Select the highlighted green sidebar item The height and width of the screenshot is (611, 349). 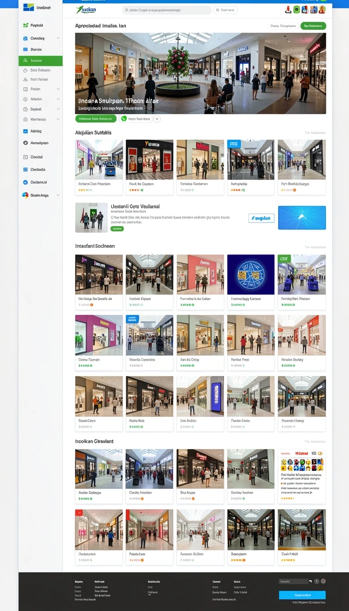pos(40,60)
